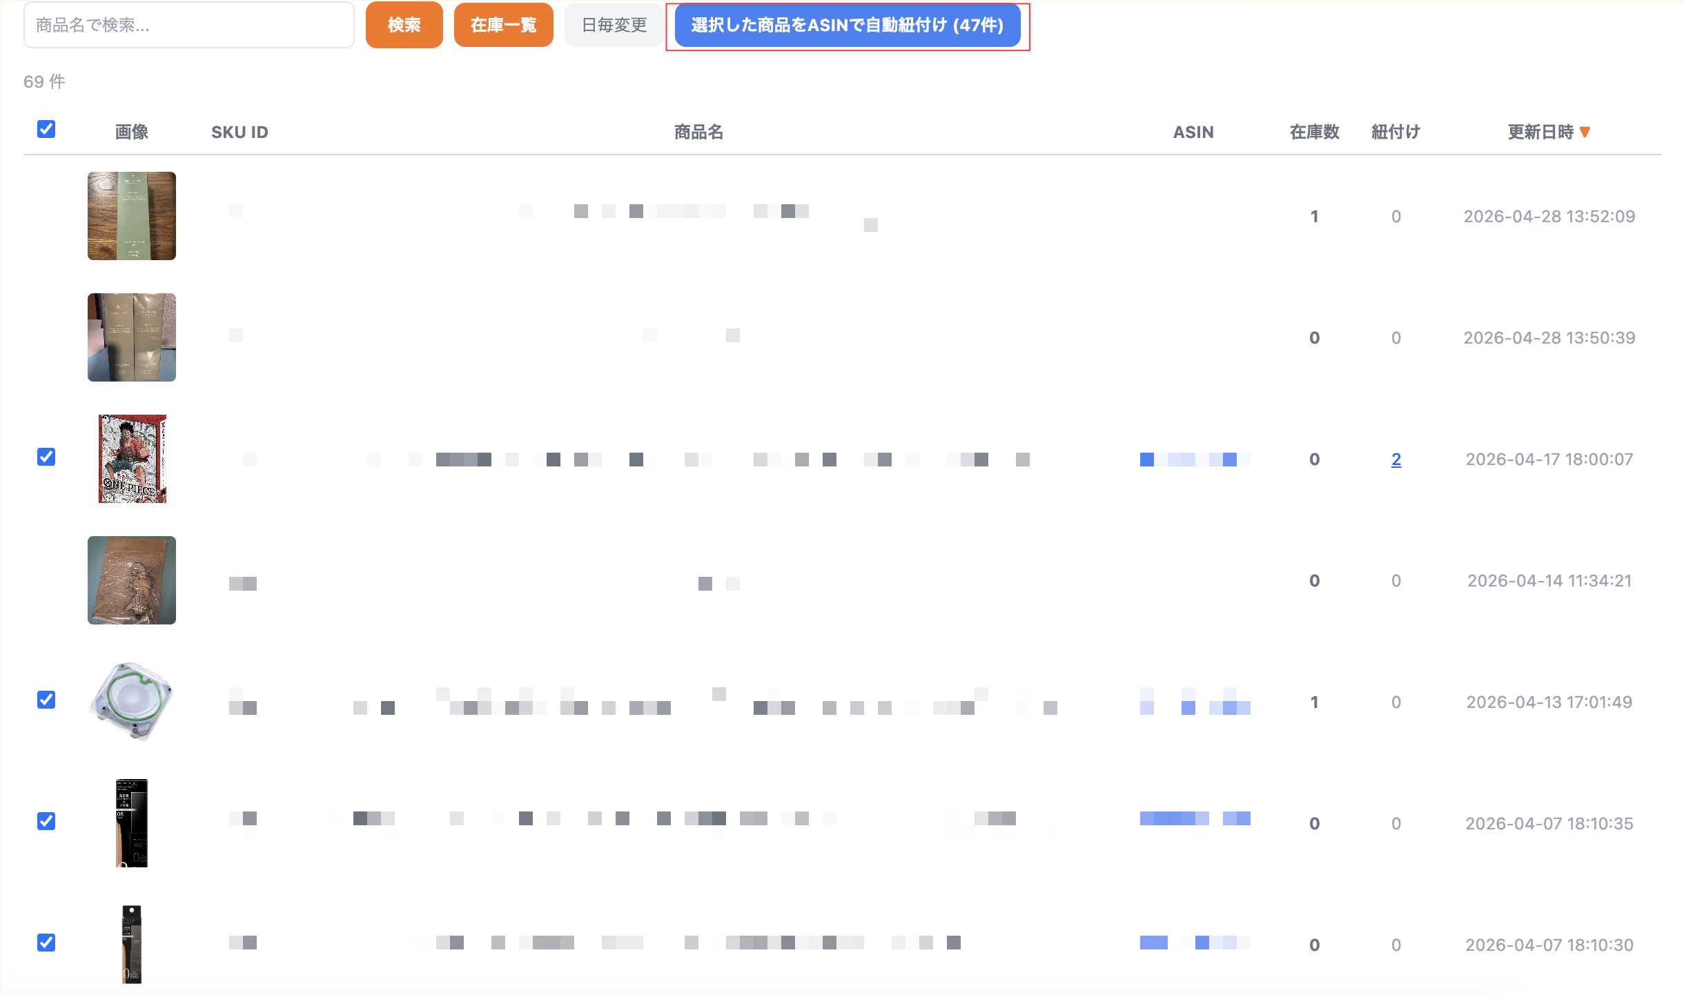Click the 画像 column header
Viewport: 1684px width, 995px height.
pos(131,132)
